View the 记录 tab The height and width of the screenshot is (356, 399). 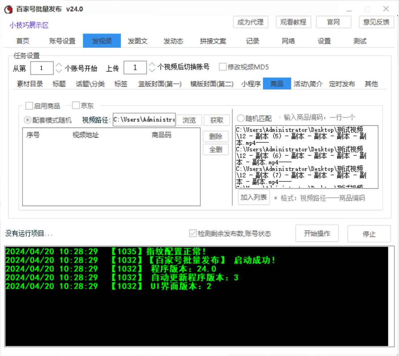252,41
